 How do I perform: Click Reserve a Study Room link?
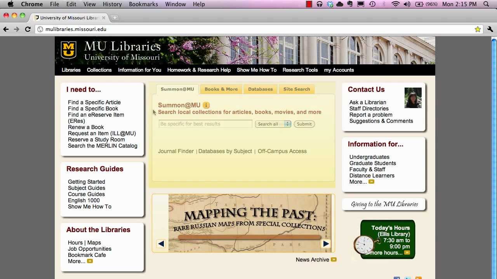(x=96, y=139)
